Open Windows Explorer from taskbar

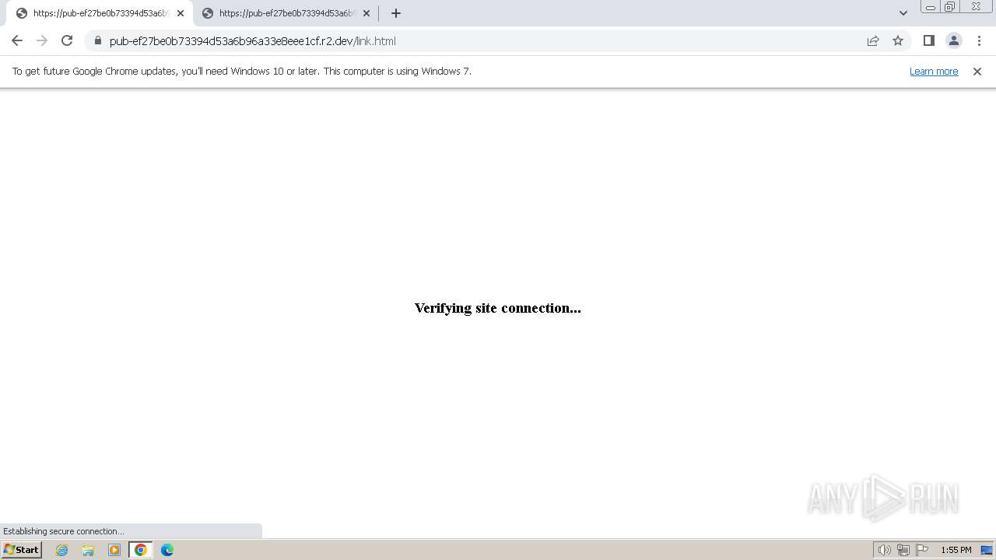pos(88,550)
